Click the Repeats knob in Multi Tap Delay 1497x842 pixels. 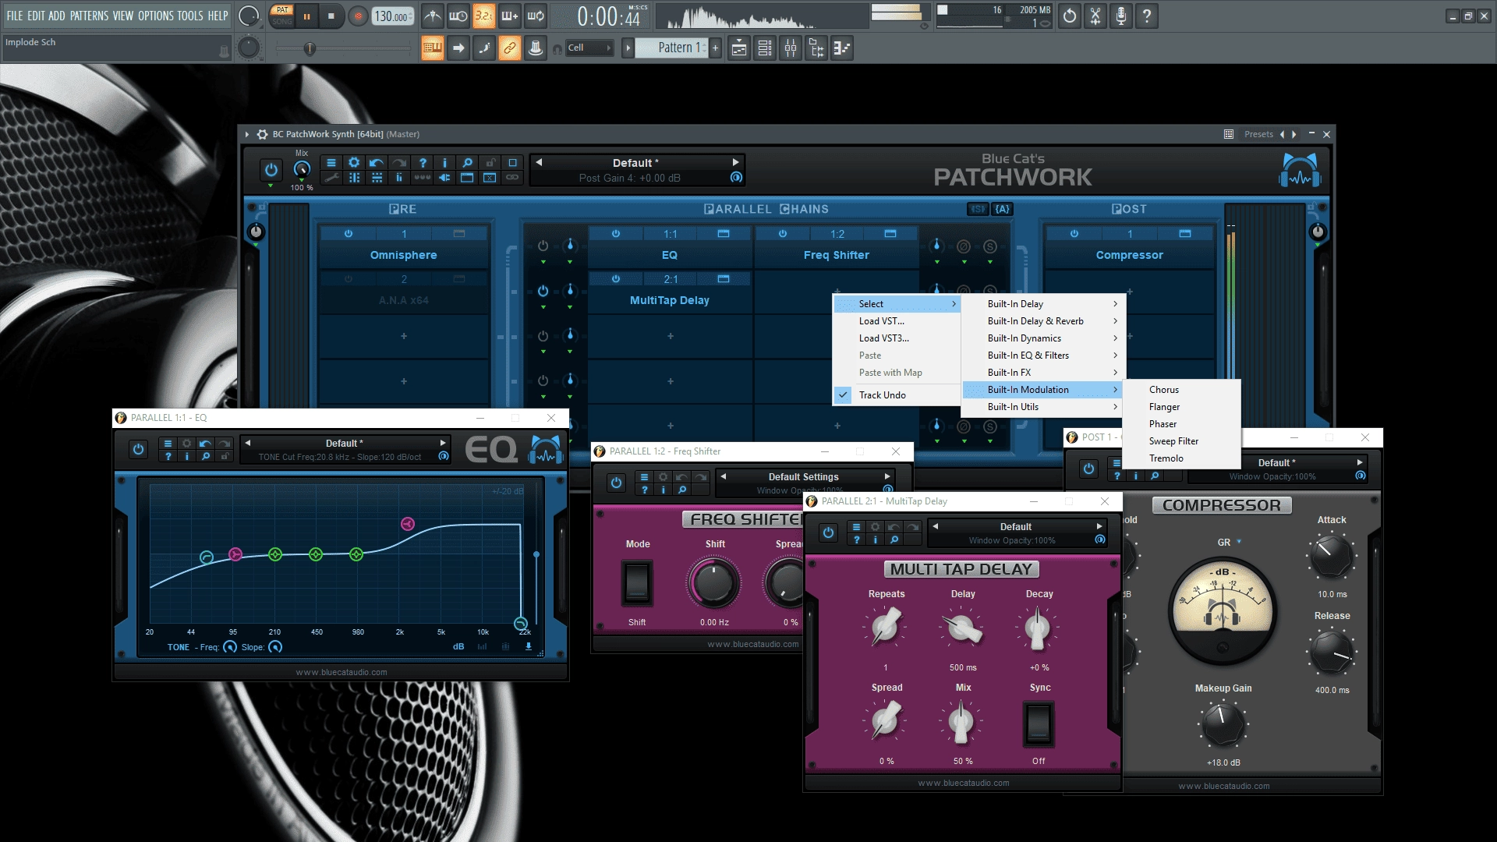(886, 628)
